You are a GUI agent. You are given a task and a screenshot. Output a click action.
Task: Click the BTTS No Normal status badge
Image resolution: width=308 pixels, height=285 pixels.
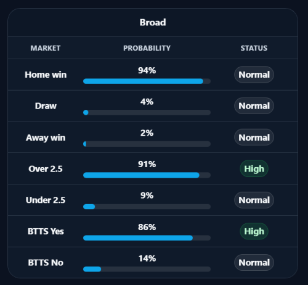(254, 263)
